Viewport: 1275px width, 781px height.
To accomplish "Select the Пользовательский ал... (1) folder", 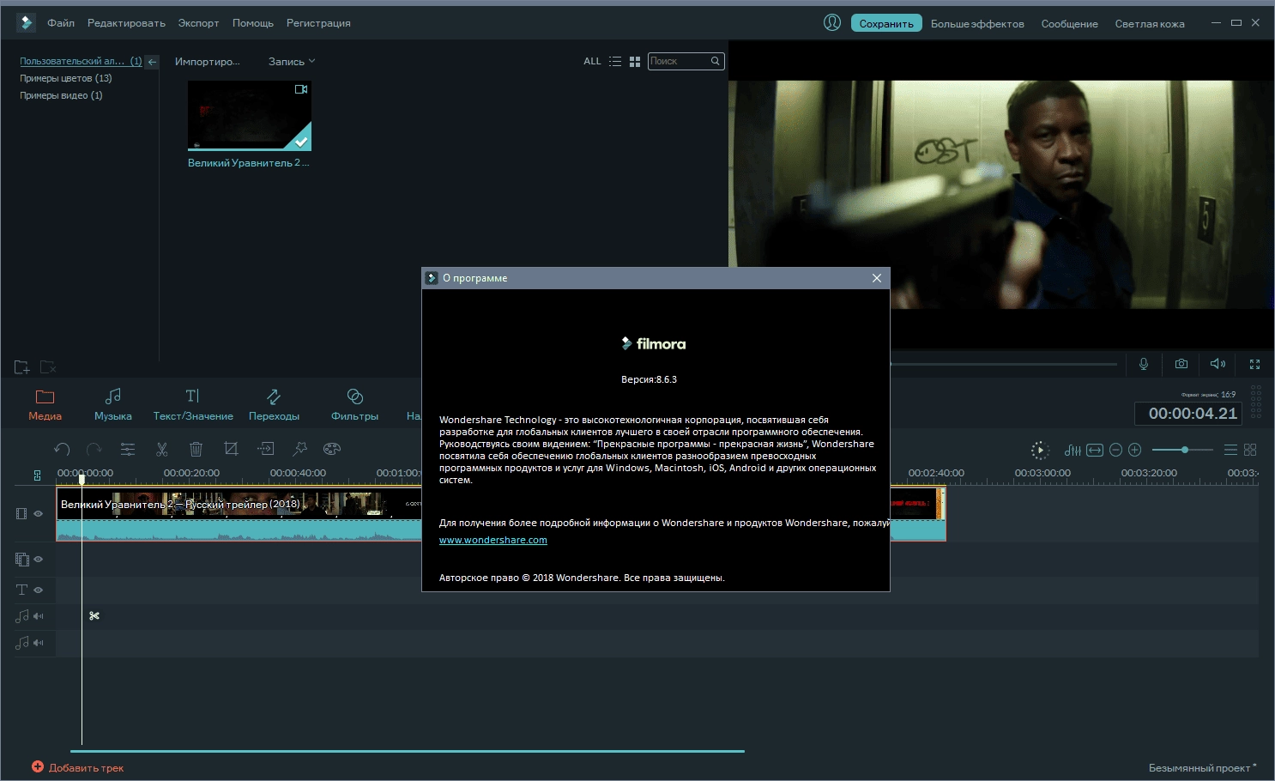I will pos(81,61).
